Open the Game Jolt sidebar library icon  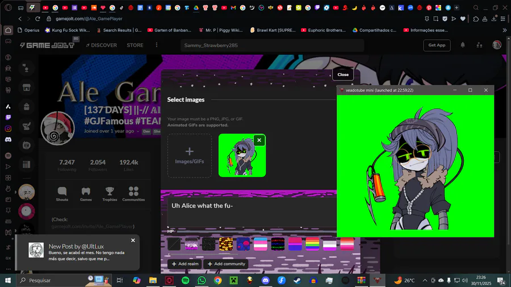[x=26, y=164]
